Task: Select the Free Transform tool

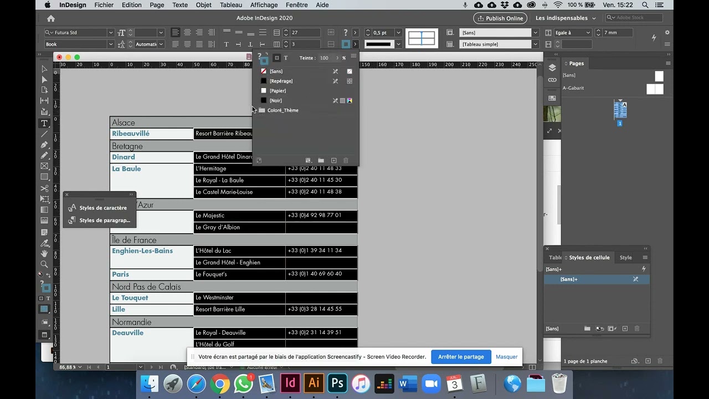Action: tap(44, 199)
